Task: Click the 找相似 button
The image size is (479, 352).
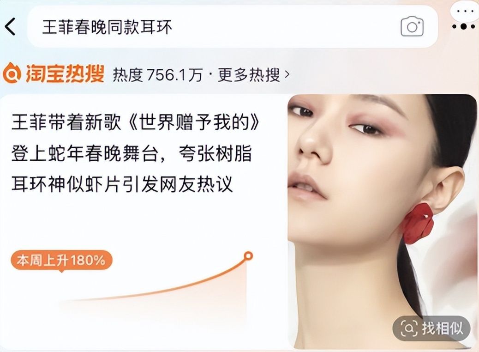Action: click(431, 328)
